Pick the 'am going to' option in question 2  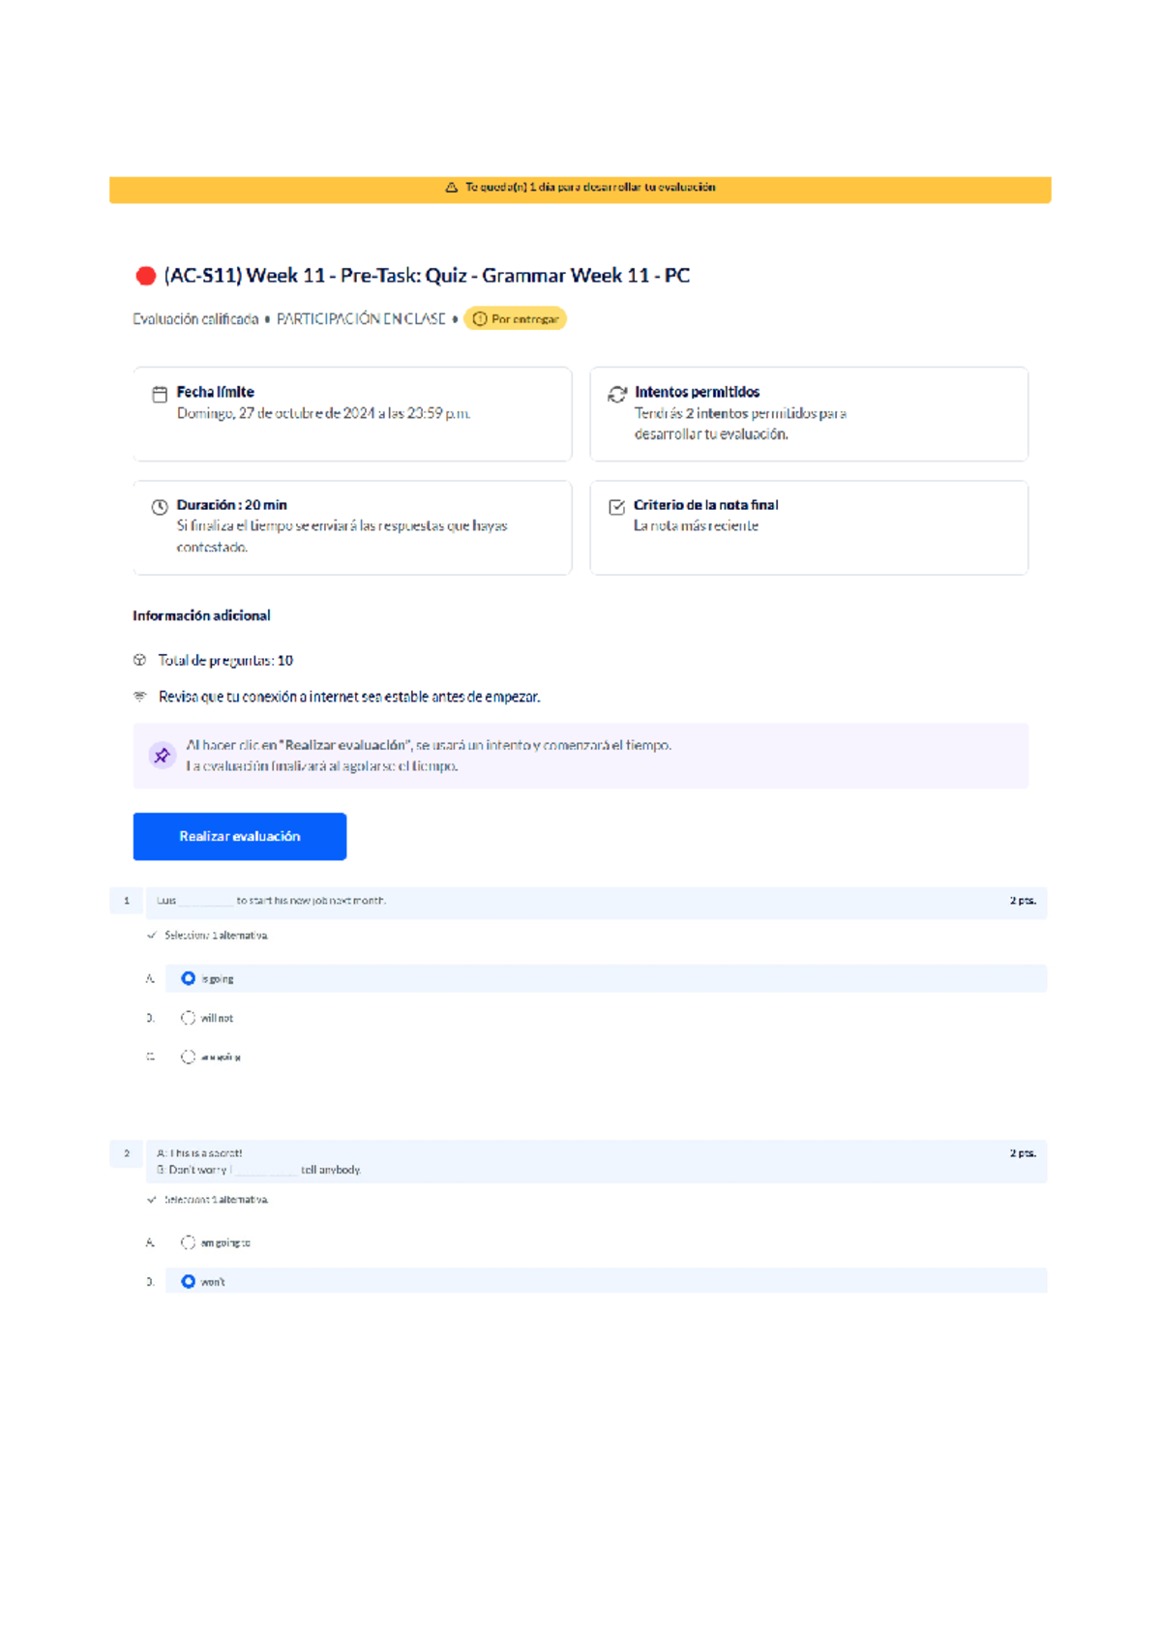pyautogui.click(x=189, y=1242)
